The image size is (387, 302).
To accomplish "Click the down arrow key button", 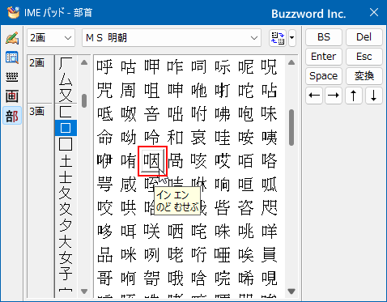I will (374, 96).
